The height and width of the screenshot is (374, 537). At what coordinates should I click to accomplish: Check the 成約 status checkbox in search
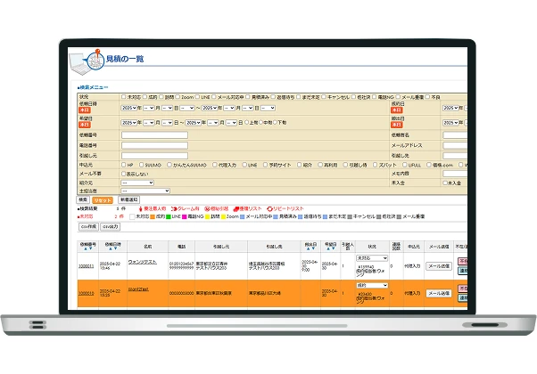click(143, 96)
